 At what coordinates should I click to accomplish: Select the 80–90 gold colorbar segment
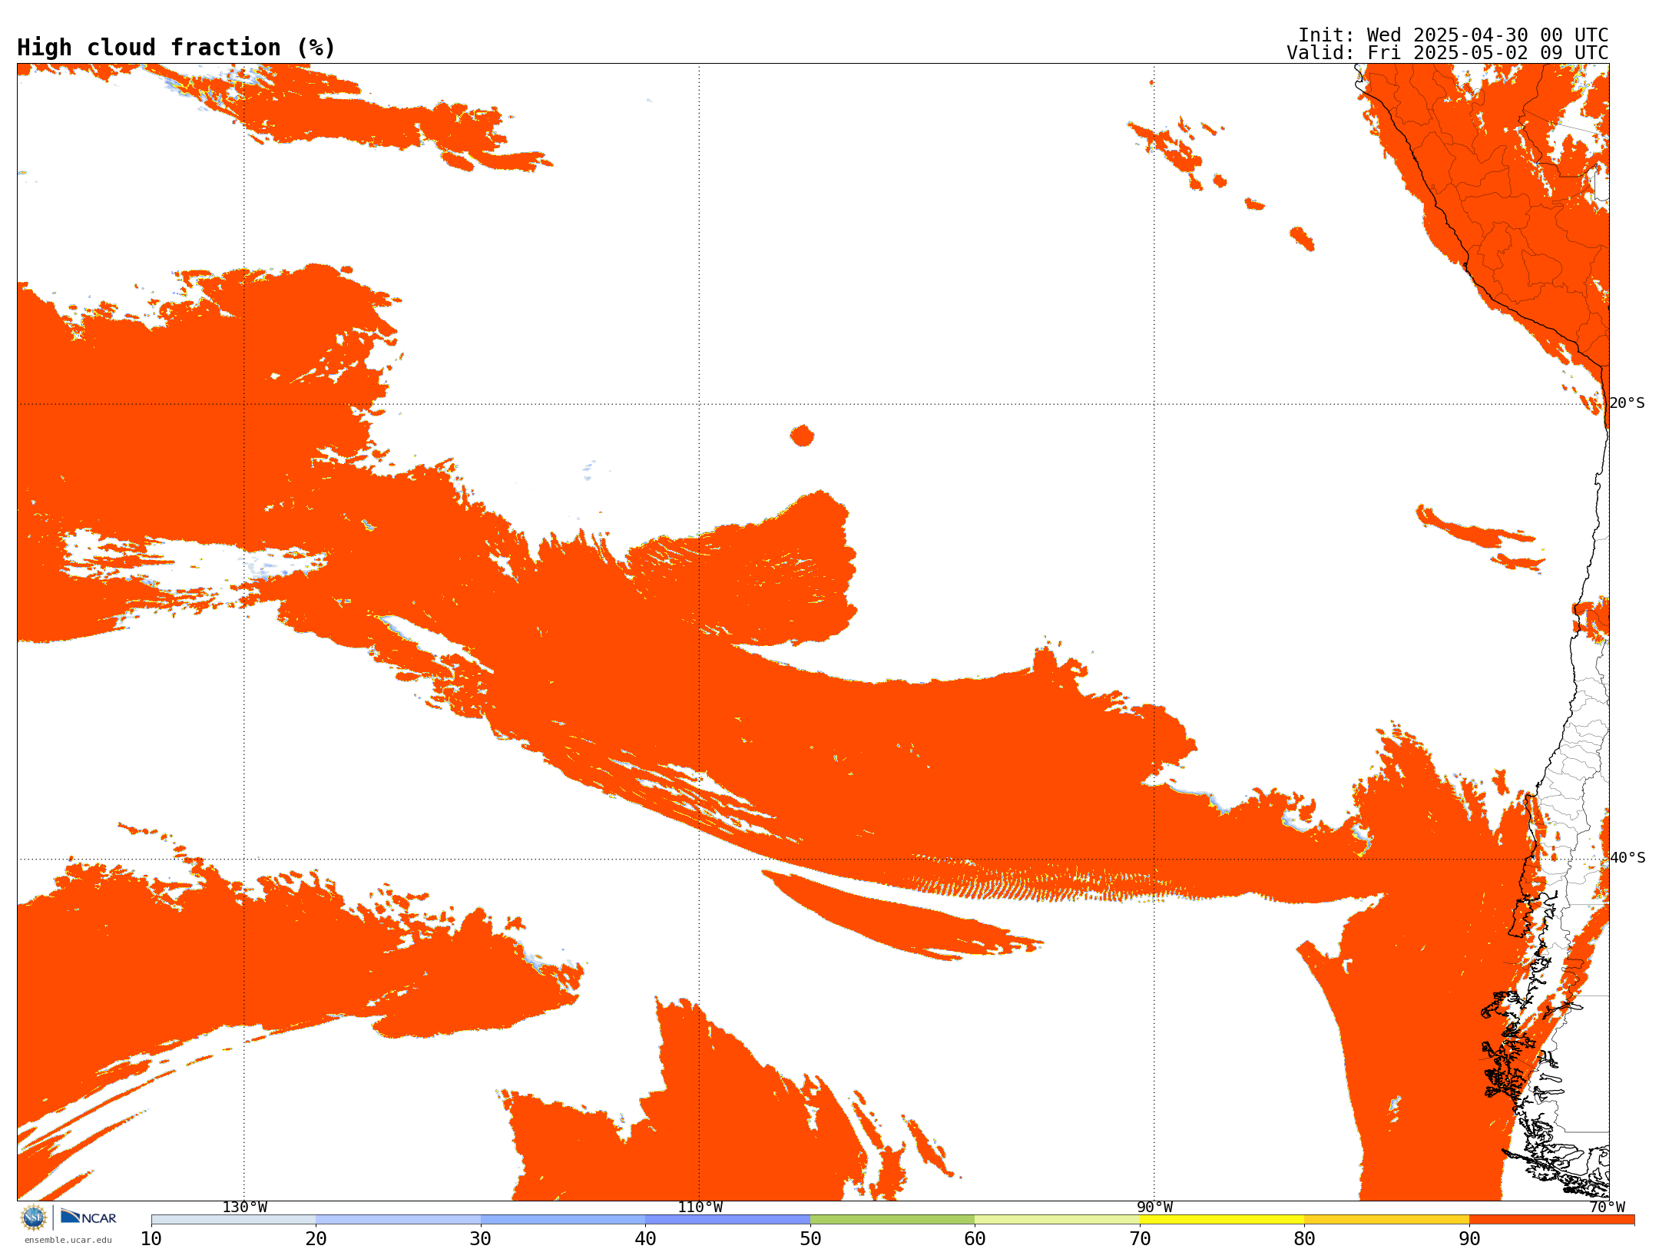click(x=1386, y=1220)
